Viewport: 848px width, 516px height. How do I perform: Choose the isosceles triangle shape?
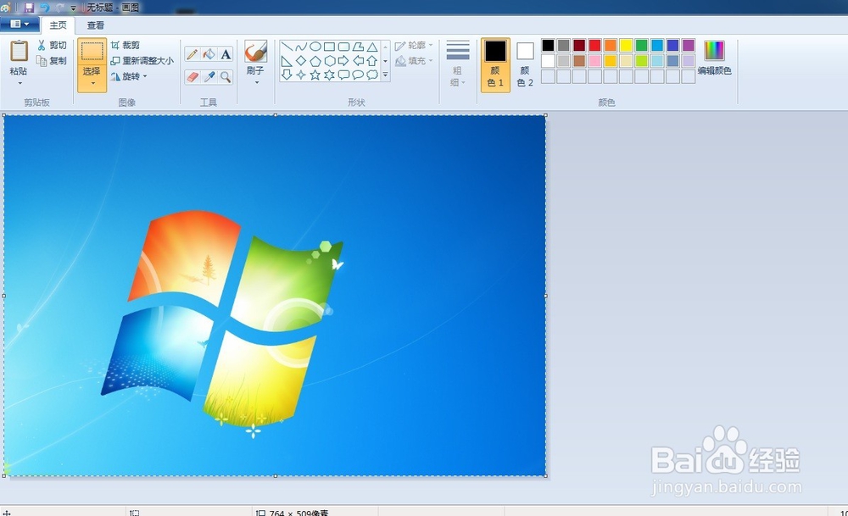click(x=372, y=47)
